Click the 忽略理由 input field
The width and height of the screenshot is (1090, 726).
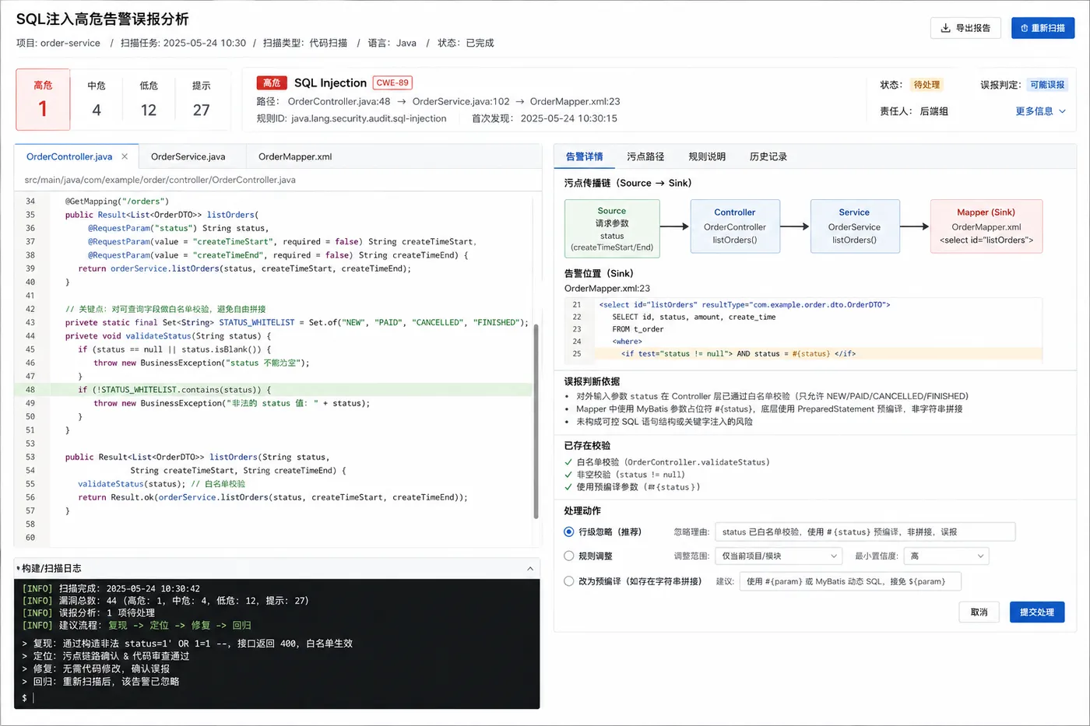click(865, 532)
